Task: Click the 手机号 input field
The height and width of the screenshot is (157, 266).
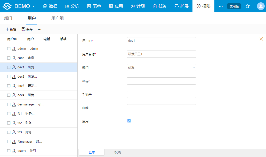Action: click(161, 94)
